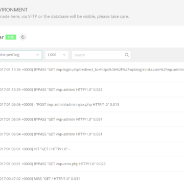Select the wp-login.php BYPASS log entry
This screenshot has width=184, height=184.
pos(92,73)
